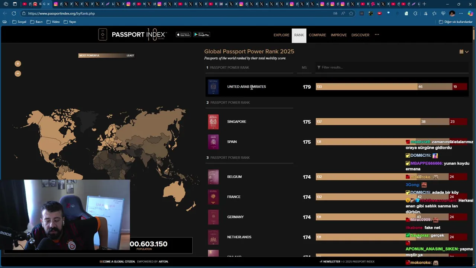Click the translate page icon in address bar
Image resolution: width=476 pixels, height=268 pixels.
click(335, 13)
